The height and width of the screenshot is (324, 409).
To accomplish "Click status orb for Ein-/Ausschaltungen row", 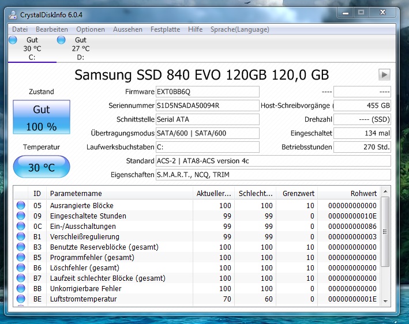I will coord(21,226).
